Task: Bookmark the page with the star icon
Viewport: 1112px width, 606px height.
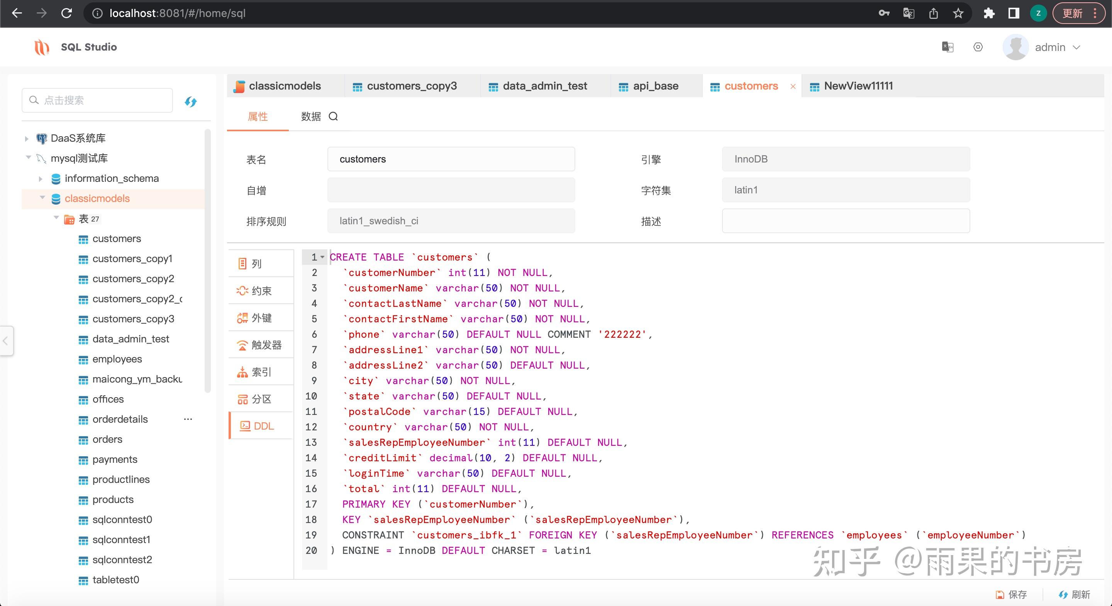Action: click(958, 14)
